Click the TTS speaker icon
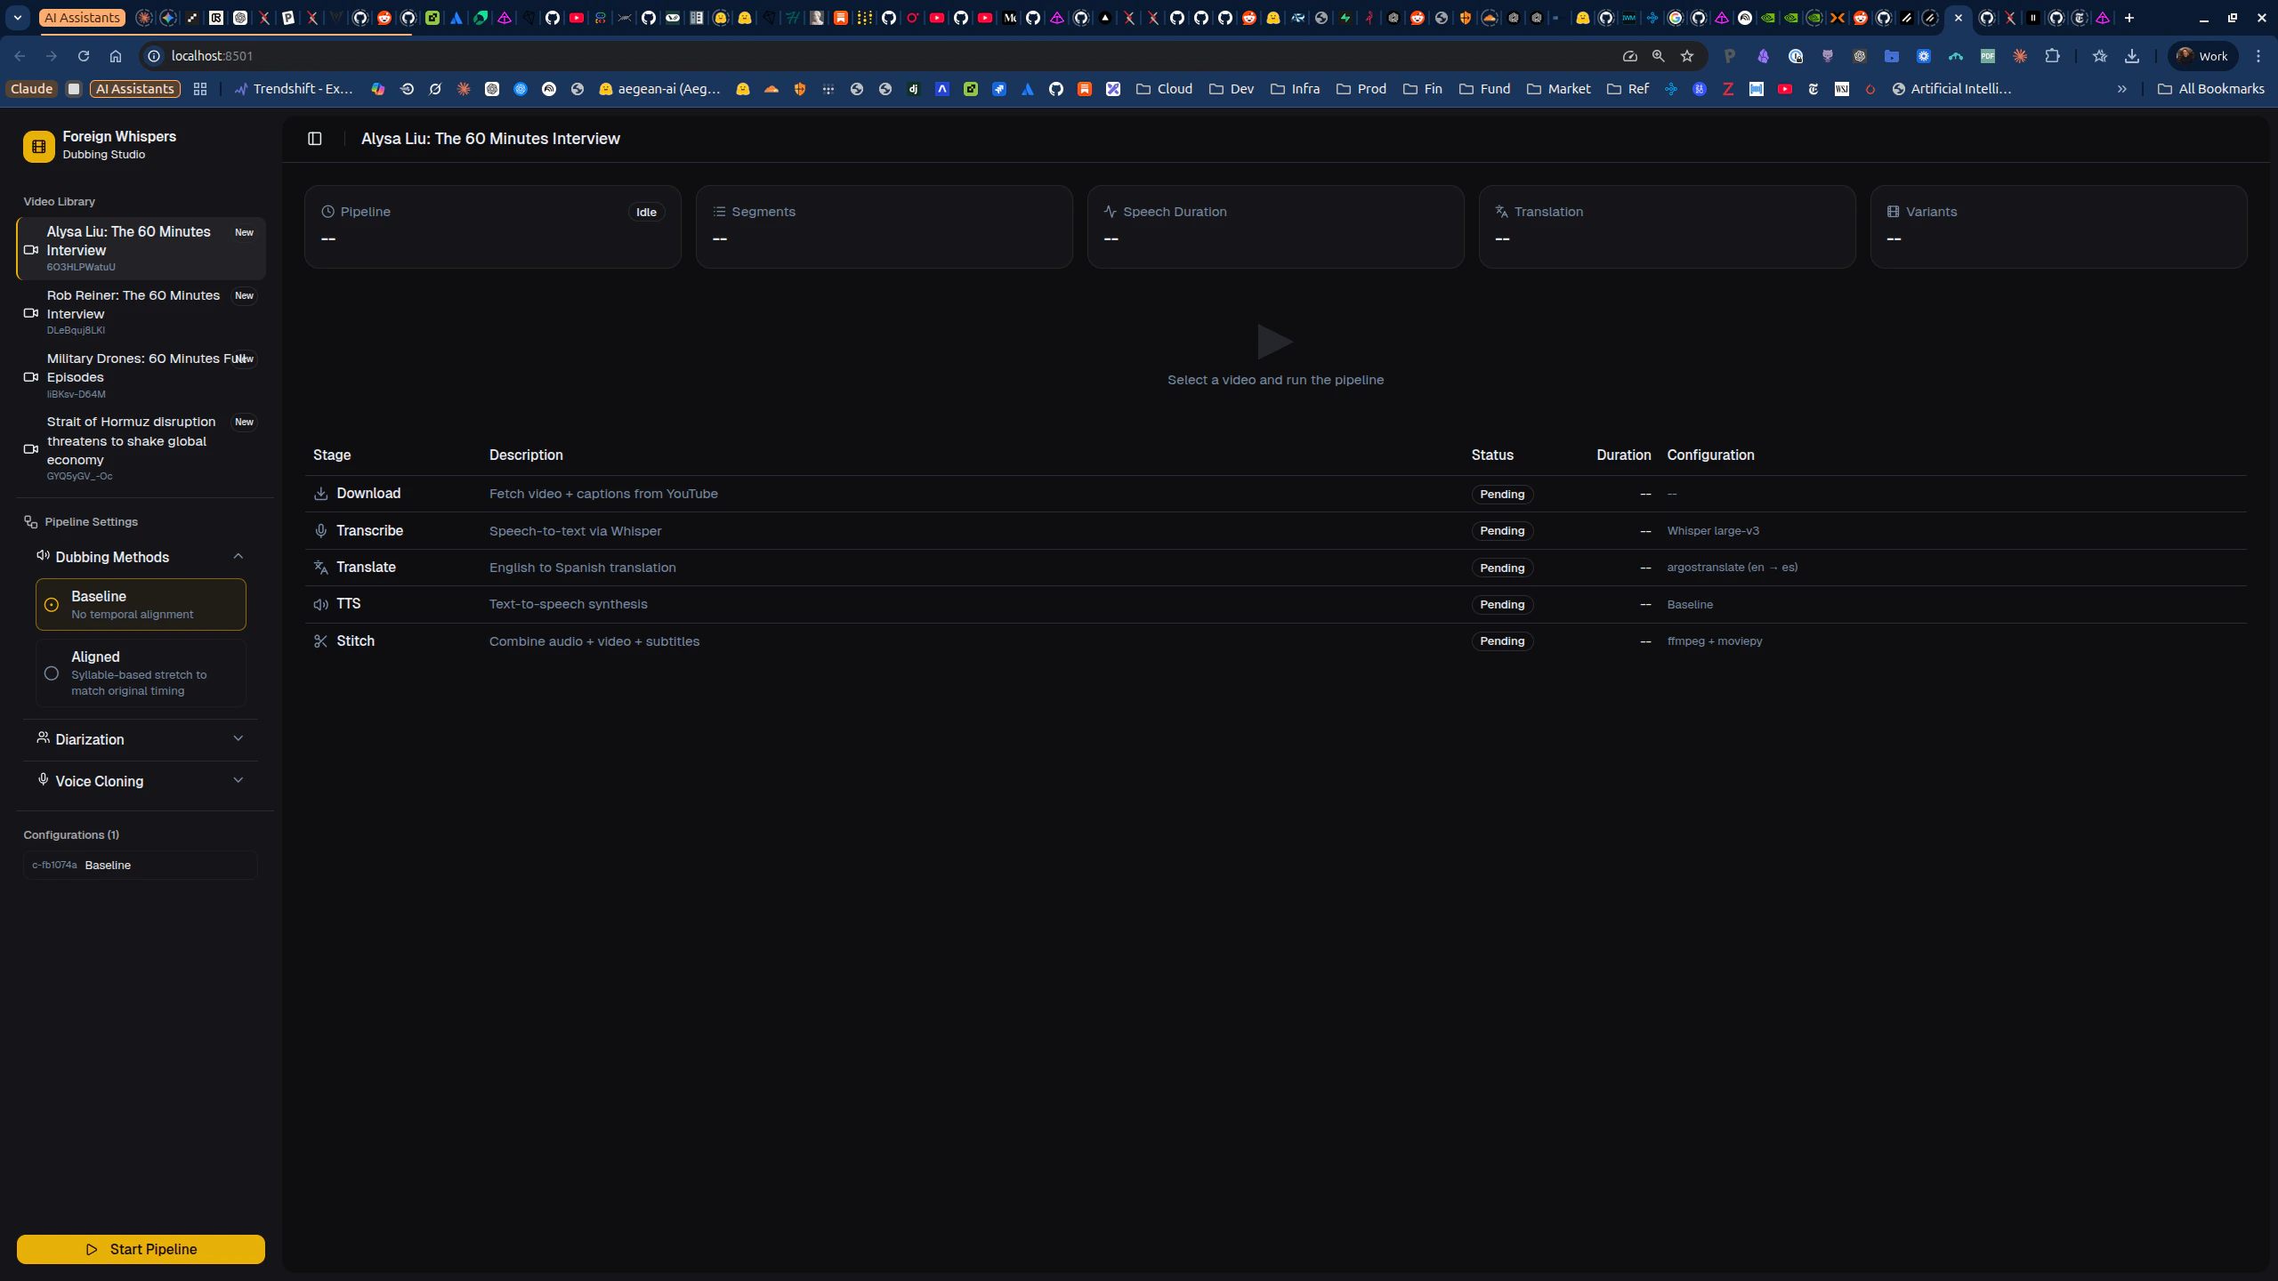This screenshot has height=1281, width=2278. pos(321,604)
